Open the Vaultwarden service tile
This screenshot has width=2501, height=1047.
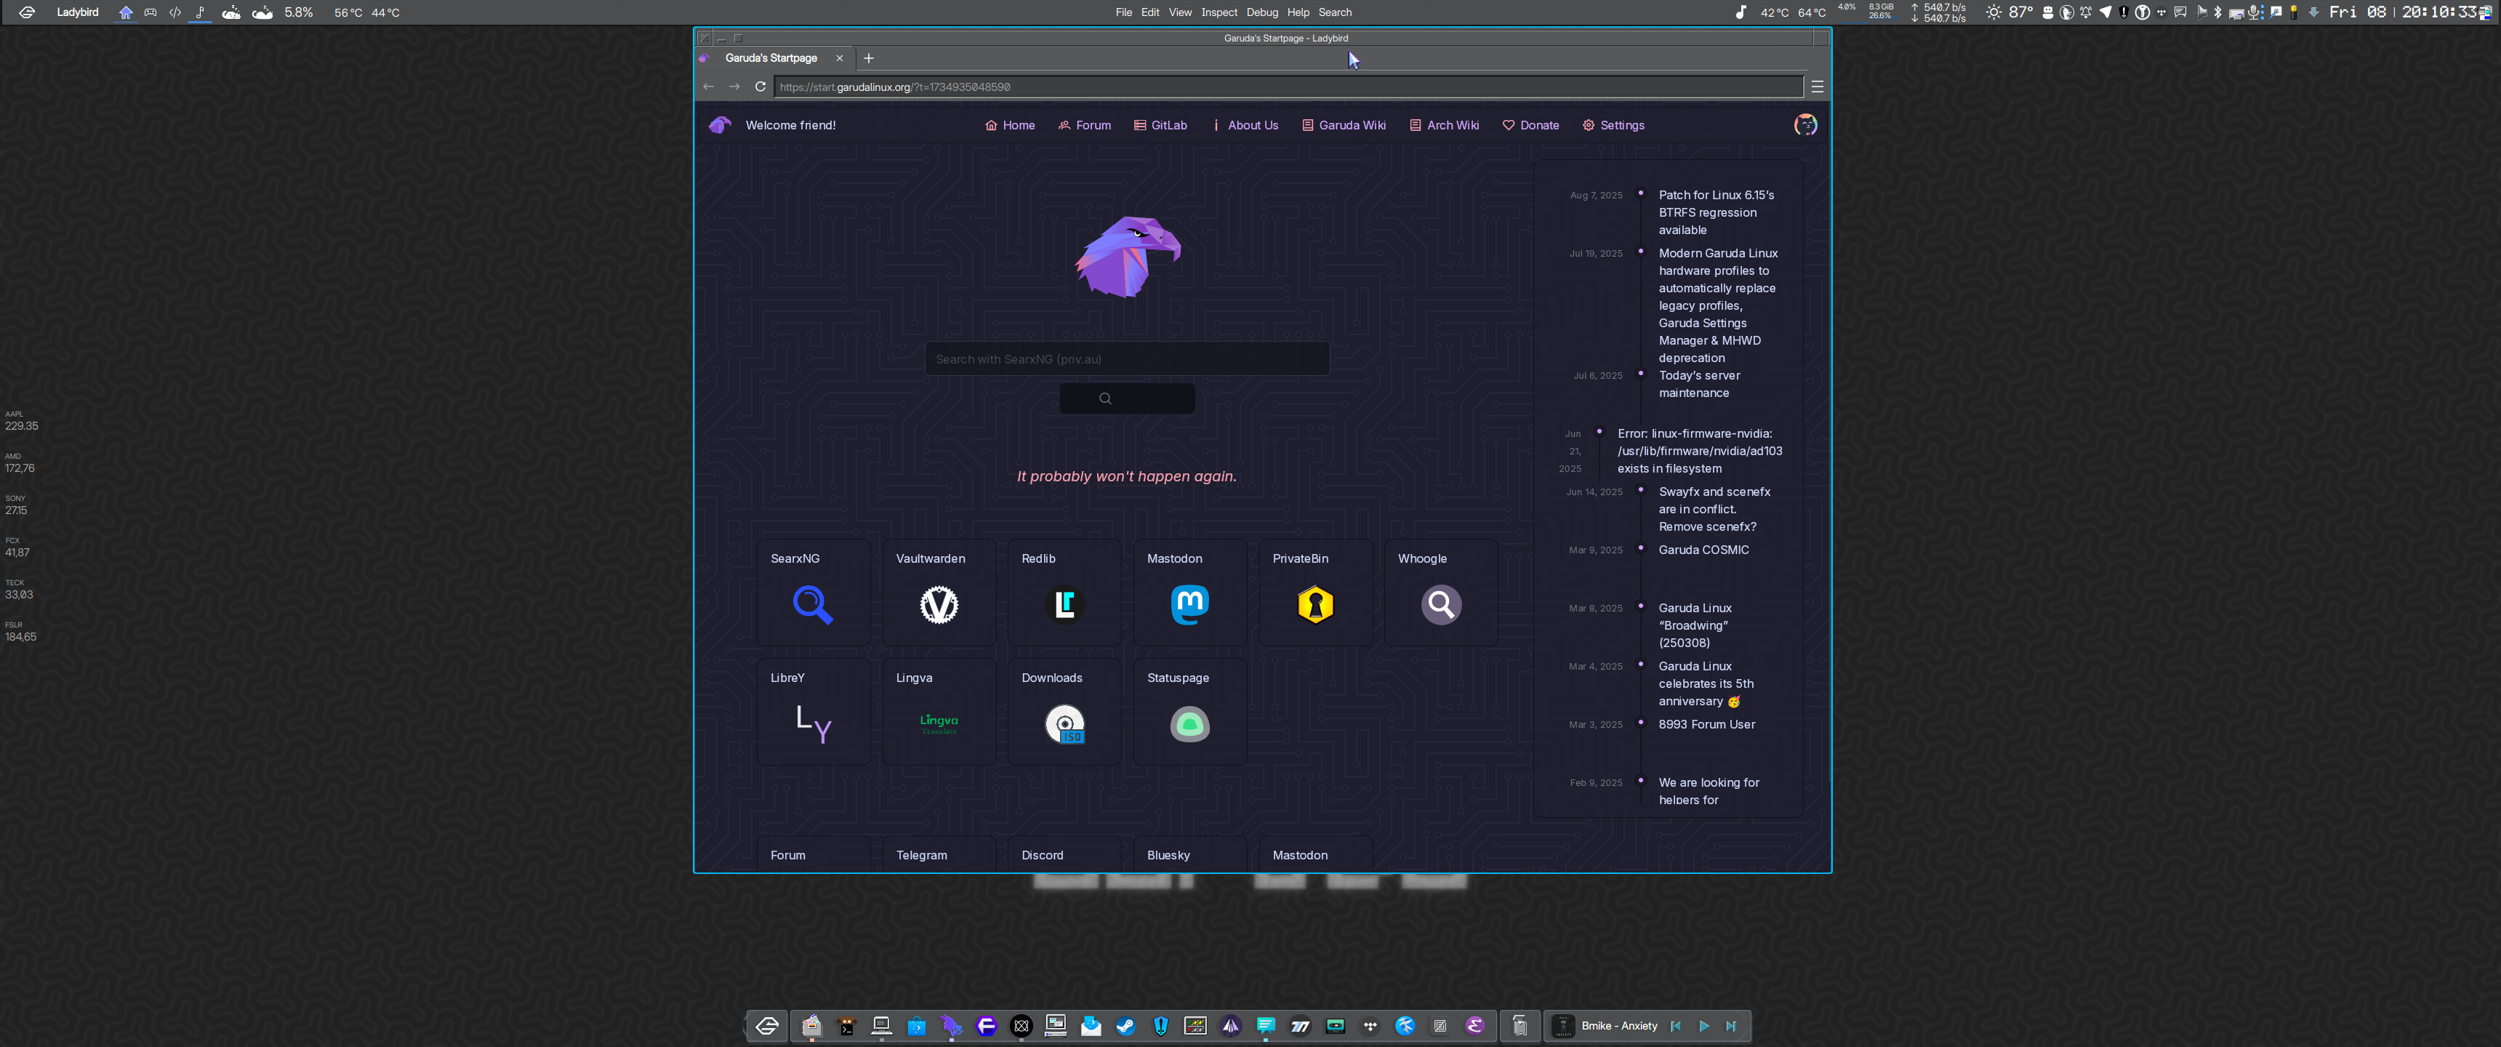point(938,593)
